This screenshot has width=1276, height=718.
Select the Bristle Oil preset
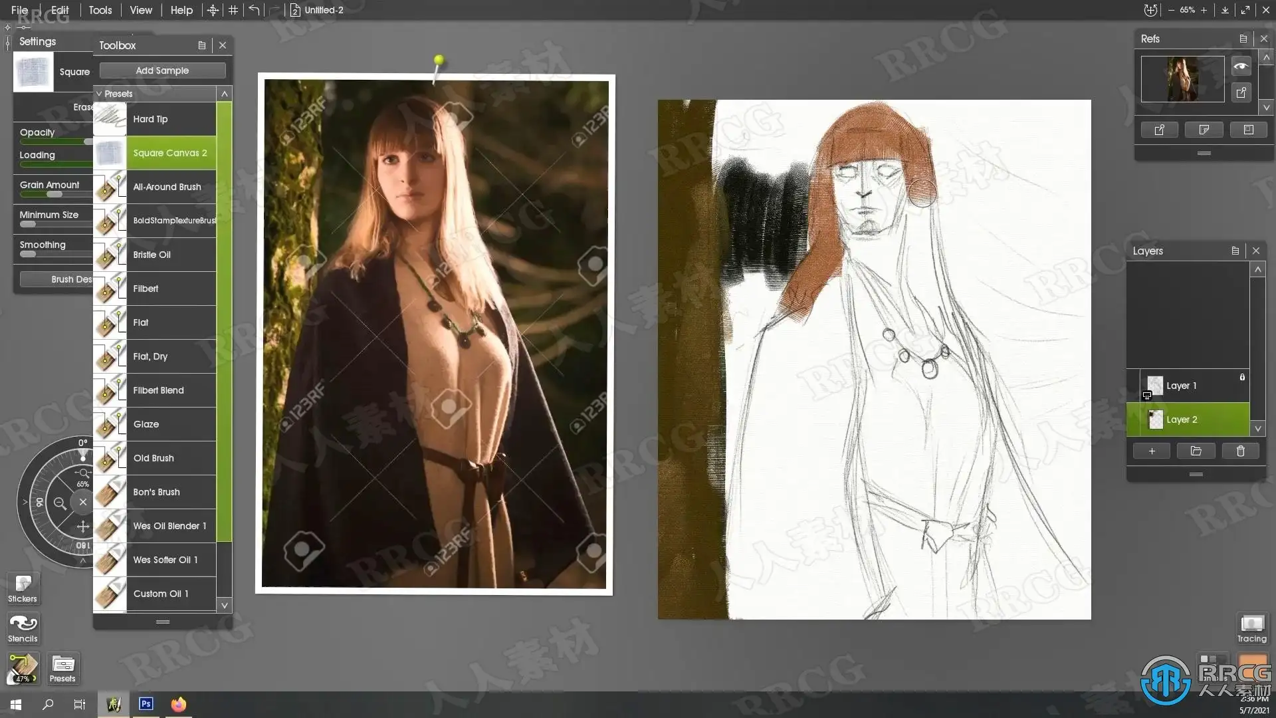(154, 255)
